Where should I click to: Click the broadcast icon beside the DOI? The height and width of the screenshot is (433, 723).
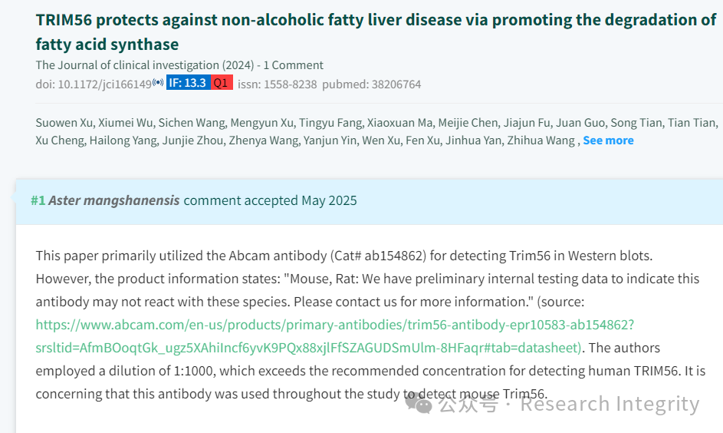158,83
